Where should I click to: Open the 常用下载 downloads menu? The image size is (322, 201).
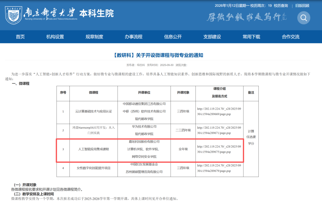coord(251,37)
